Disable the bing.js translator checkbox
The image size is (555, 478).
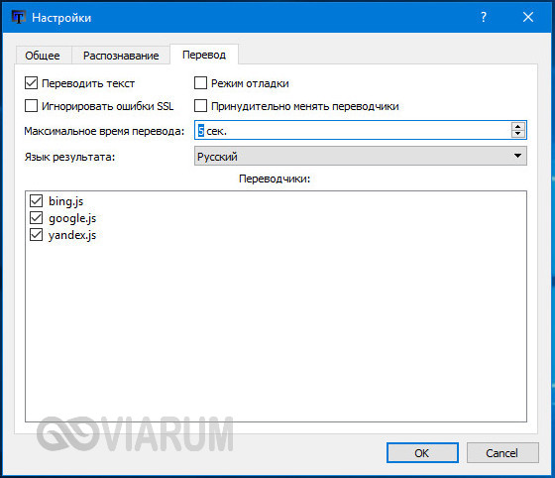36,200
